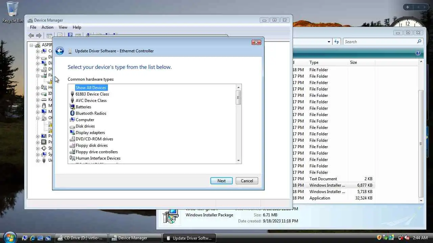Click the magnifier icon in Explorer search
This screenshot has height=243, width=433.
click(419, 42)
